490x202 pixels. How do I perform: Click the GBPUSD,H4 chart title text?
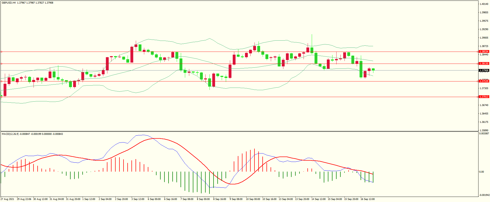(9, 3)
